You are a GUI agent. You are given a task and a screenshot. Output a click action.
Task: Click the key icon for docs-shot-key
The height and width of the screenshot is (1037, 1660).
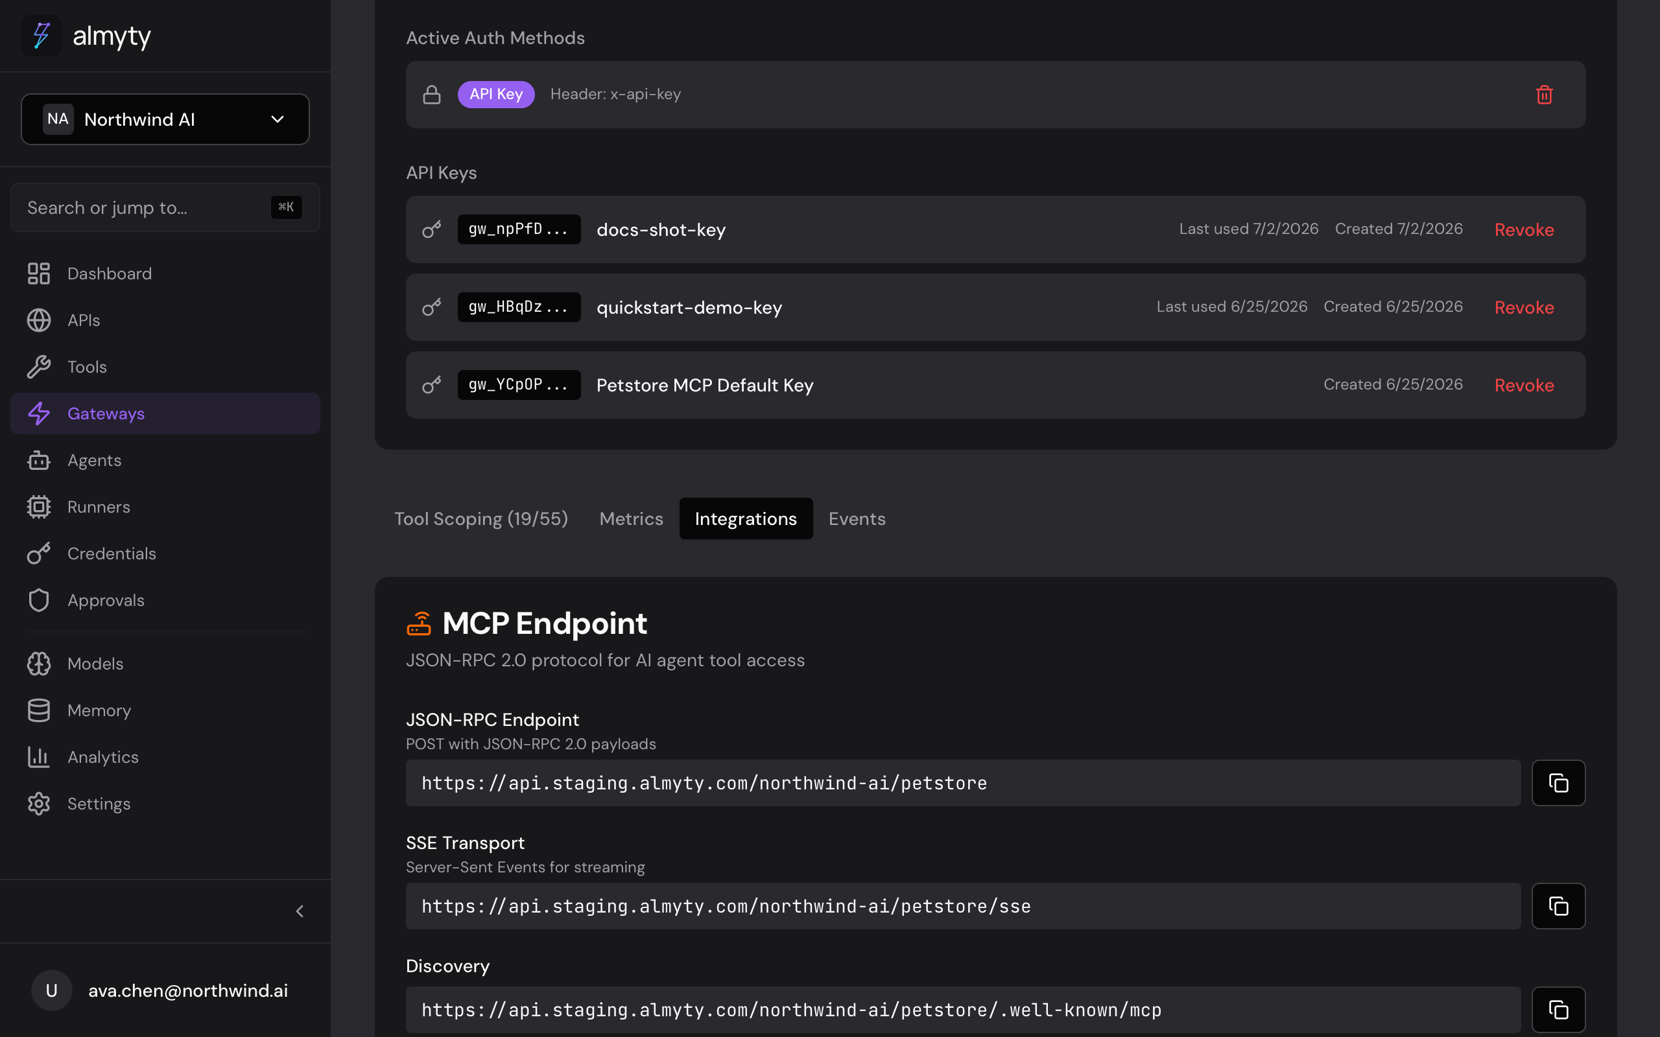pos(431,229)
